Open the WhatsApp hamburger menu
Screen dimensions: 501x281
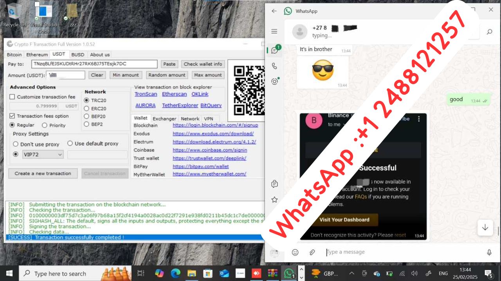[274, 31]
